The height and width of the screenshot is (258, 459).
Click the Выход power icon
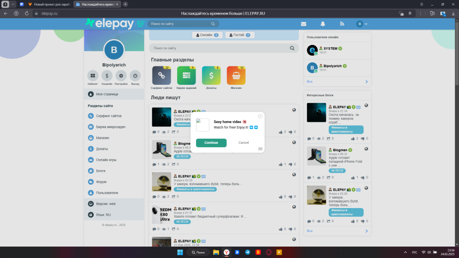pyautogui.click(x=135, y=76)
